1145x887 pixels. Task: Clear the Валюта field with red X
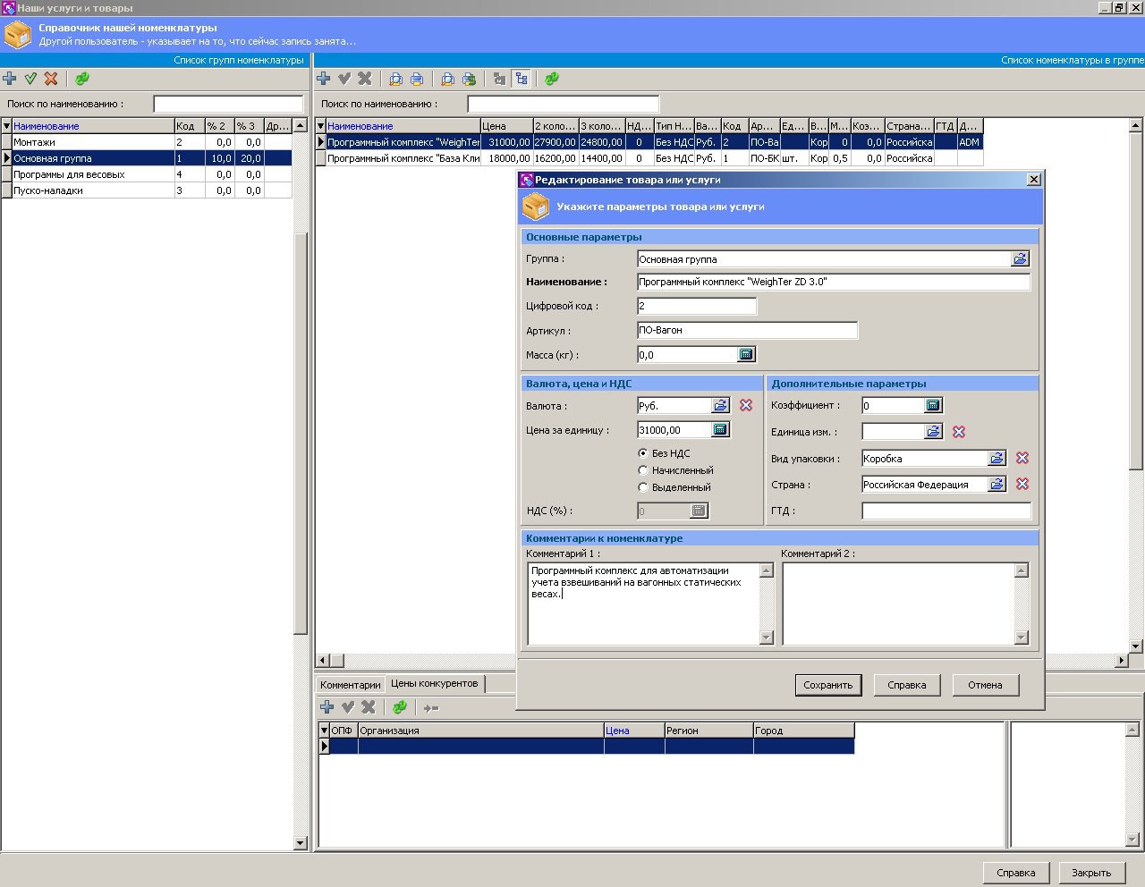pyautogui.click(x=746, y=406)
